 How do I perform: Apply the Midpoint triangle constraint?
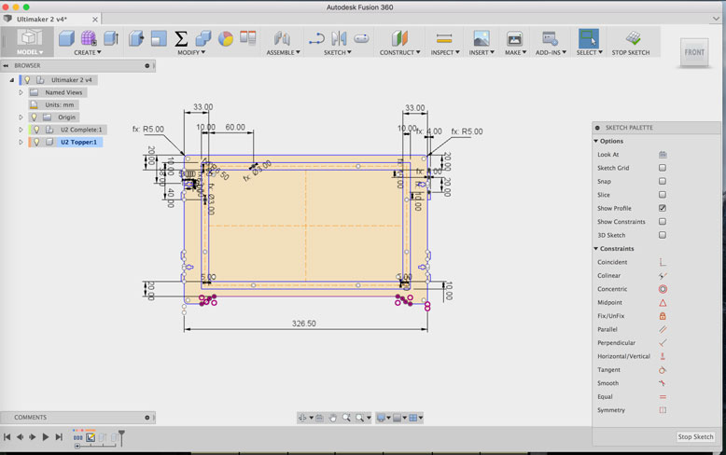663,303
